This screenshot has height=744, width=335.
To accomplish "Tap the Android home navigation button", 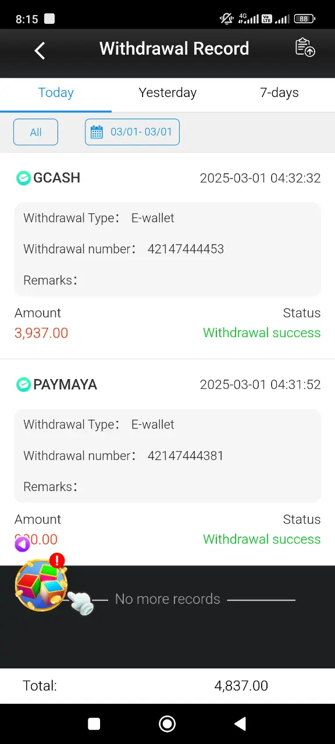I will tap(167, 724).
